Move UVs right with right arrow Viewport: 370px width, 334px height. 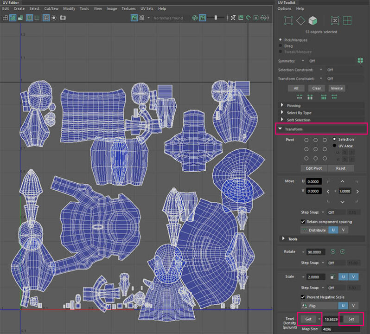pos(357,192)
